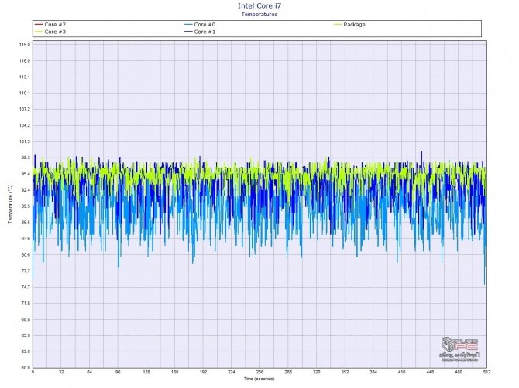Click the Core #3 yellow legend line
519x388 pixels.
39,32
